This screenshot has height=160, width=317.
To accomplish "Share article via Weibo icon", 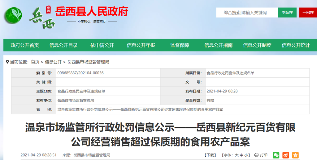I will tap(286, 155).
